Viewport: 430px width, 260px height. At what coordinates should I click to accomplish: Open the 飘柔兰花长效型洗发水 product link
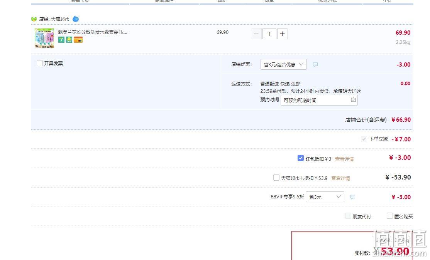93,32
